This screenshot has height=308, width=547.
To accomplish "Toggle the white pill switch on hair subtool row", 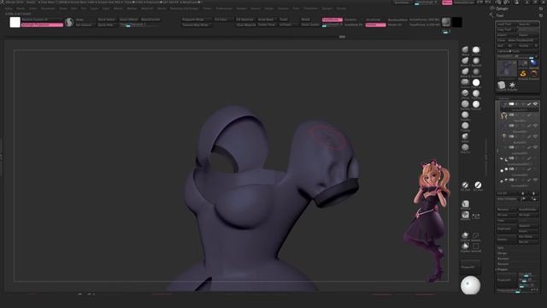I will tap(511, 115).
